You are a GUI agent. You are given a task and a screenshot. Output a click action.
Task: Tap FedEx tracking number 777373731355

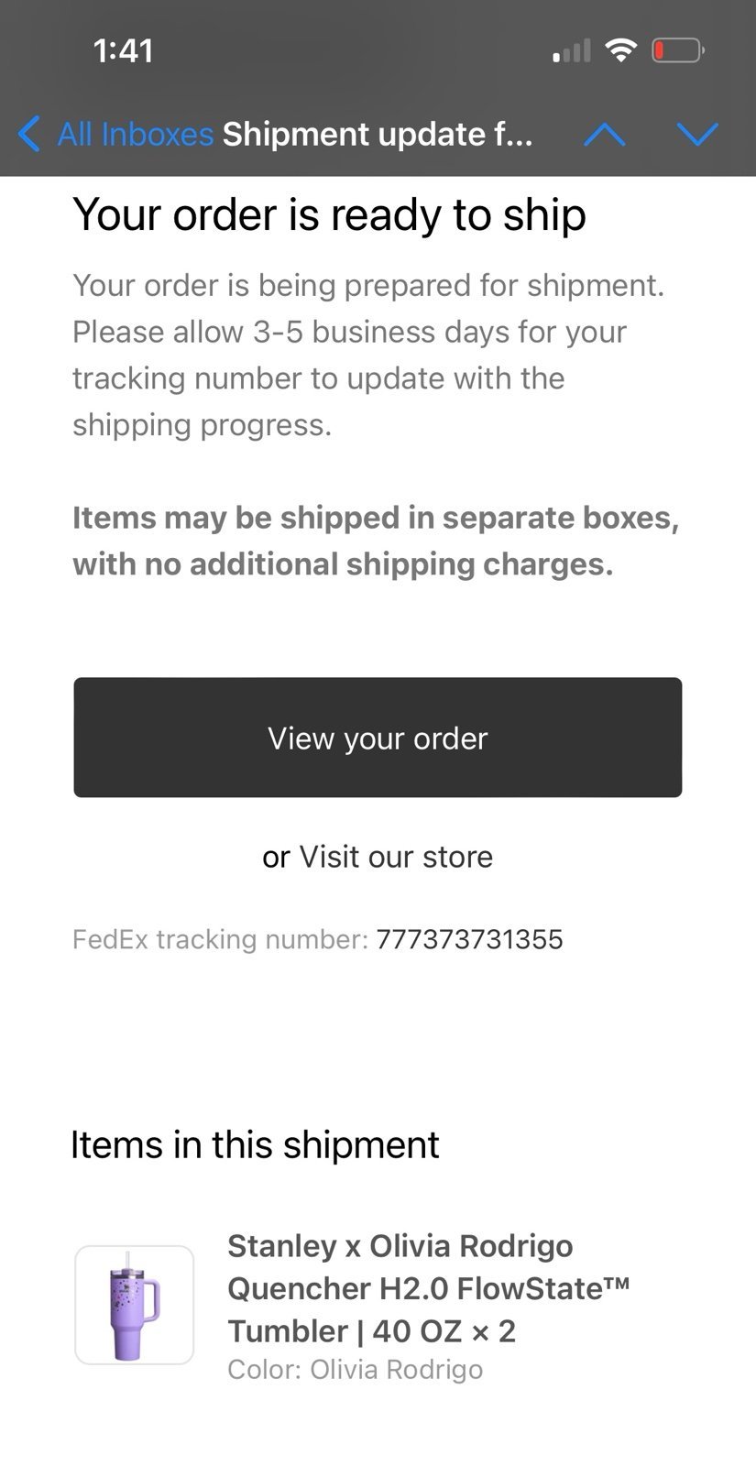(x=469, y=939)
